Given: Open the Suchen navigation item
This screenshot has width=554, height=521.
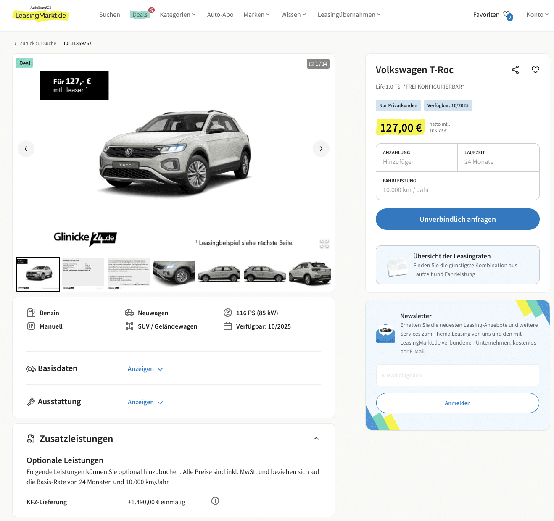Looking at the screenshot, I should (x=110, y=15).
